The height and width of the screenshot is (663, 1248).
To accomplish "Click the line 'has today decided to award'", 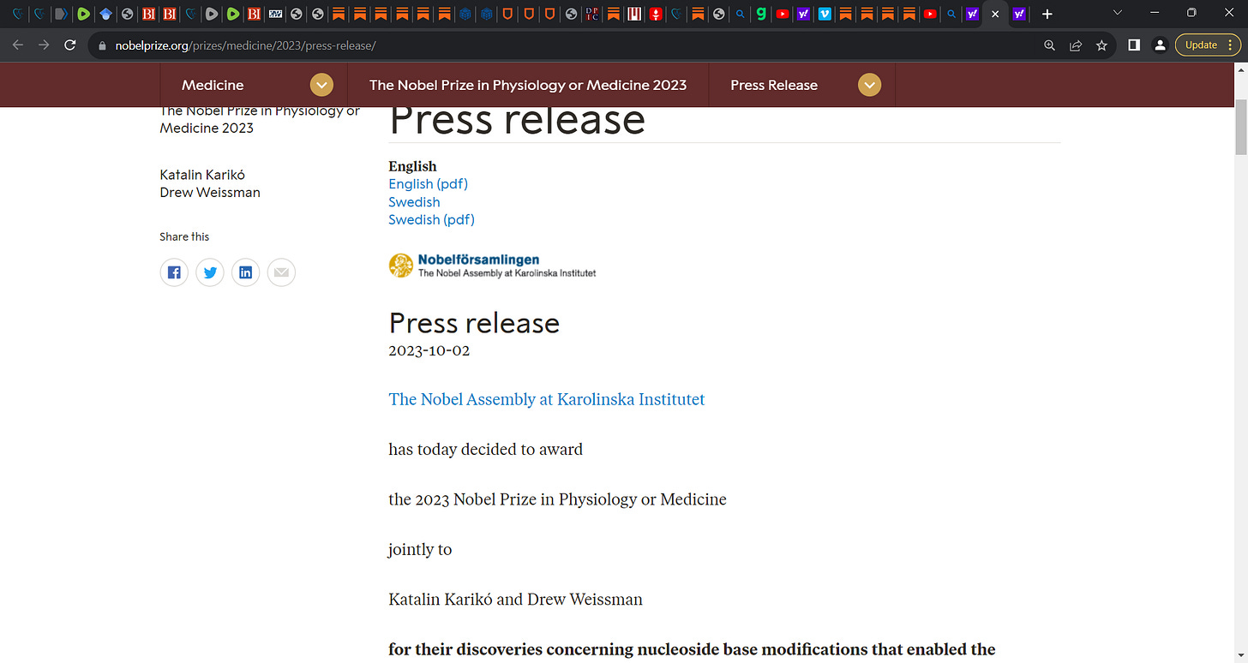I will (486, 450).
